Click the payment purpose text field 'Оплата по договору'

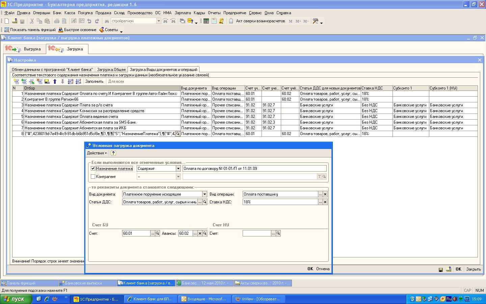254,168
